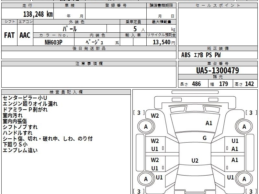Click the [3] tire rating beside upper-left wheel
The width and height of the screenshot is (259, 194).
139,113
